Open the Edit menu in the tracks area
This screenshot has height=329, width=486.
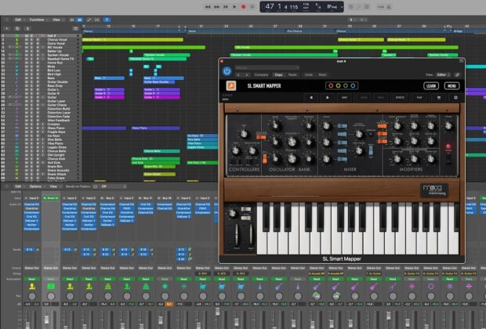19,20
